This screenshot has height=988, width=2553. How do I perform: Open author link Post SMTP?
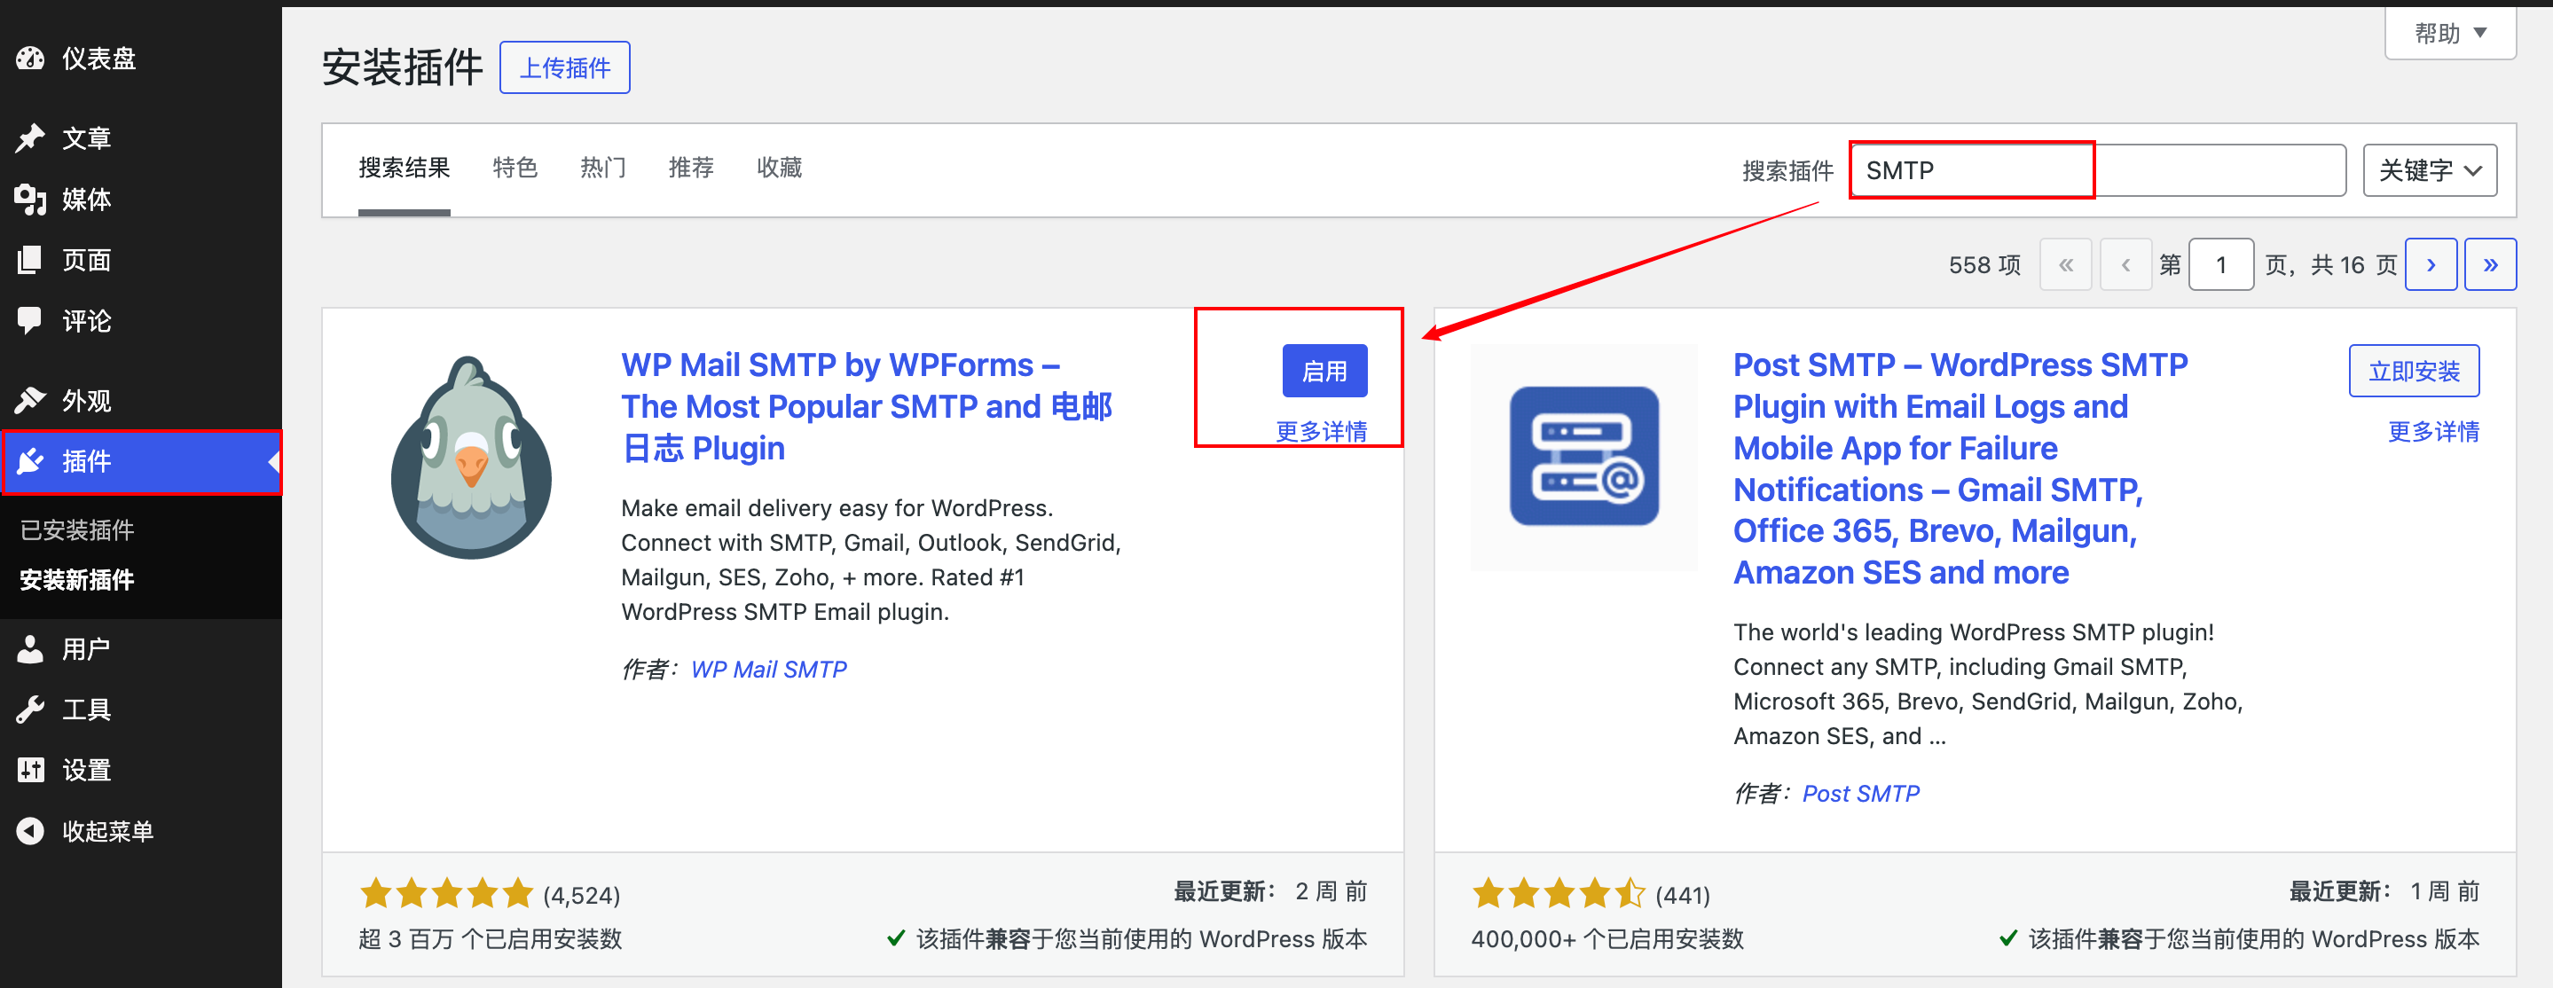[x=1860, y=793]
